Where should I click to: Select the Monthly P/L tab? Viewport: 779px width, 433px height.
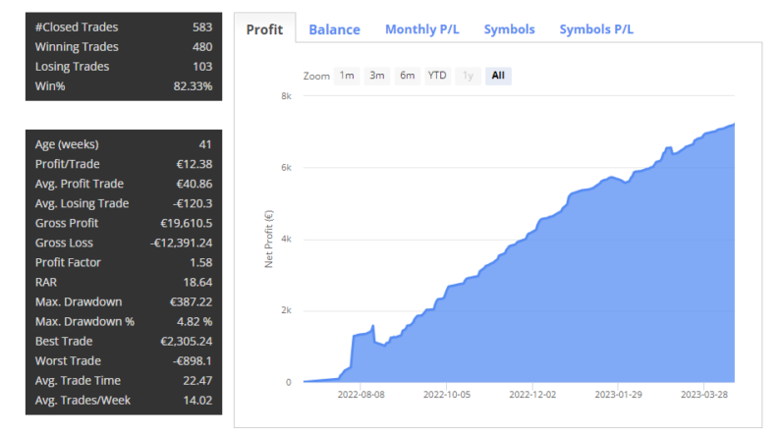[421, 29]
